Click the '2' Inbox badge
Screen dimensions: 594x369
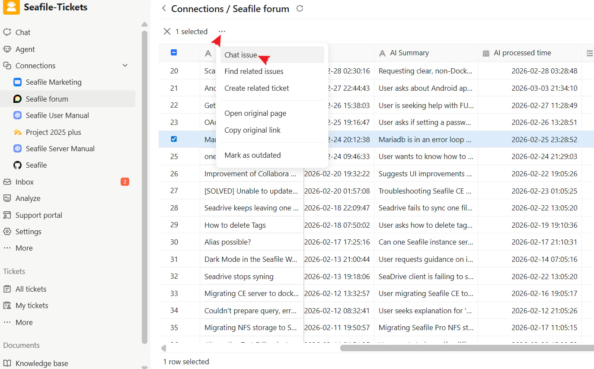click(x=125, y=182)
